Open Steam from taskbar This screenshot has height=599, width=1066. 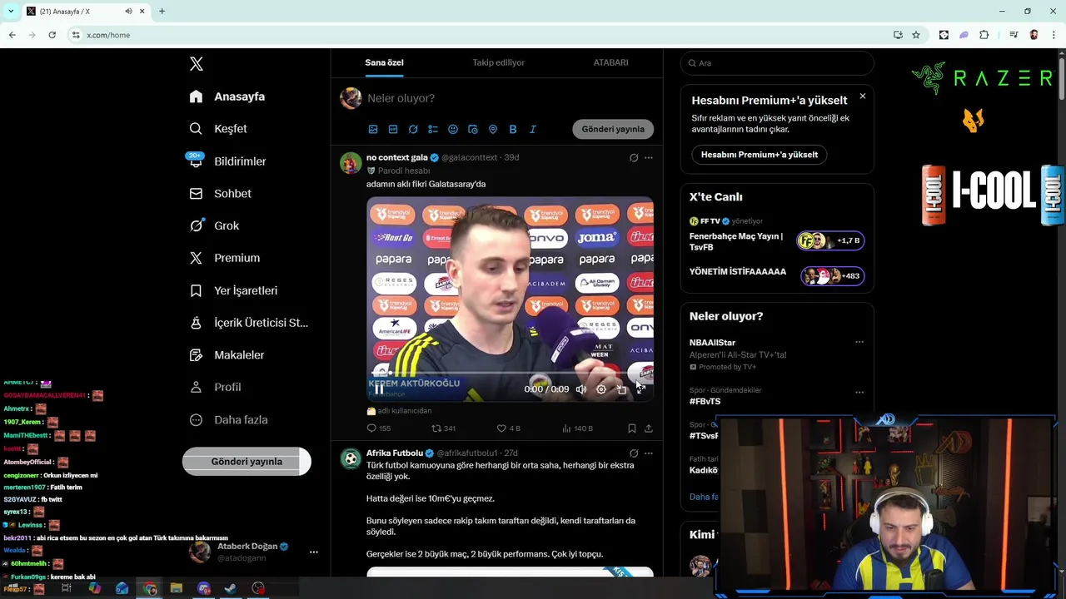(231, 588)
